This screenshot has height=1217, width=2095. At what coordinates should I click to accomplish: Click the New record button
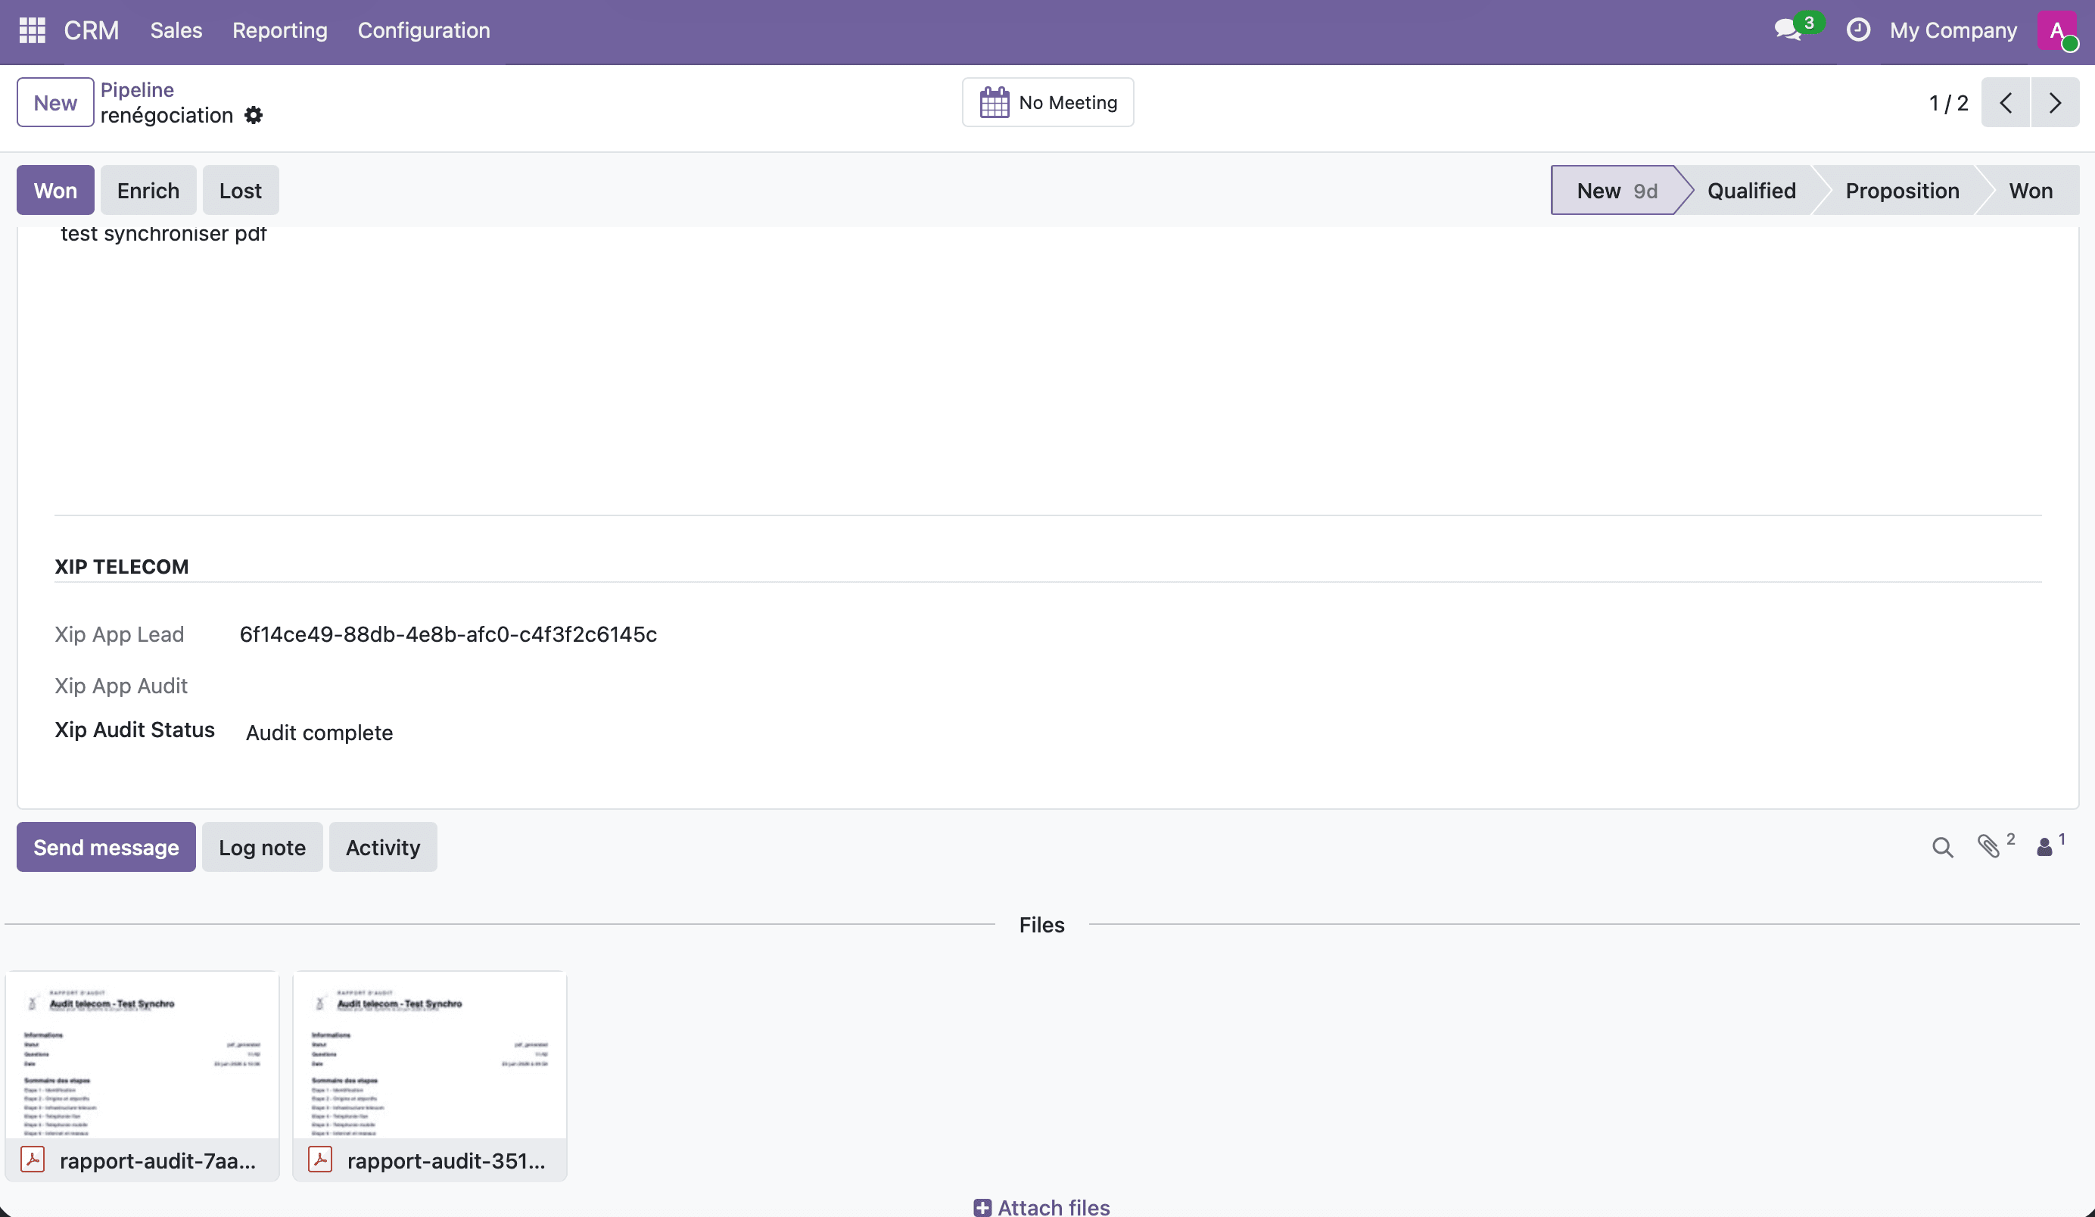coord(54,102)
